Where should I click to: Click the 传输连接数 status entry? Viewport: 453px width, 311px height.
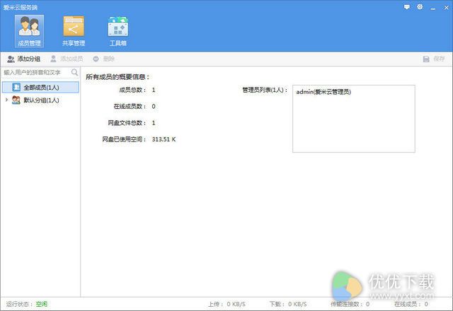[x=350, y=304]
